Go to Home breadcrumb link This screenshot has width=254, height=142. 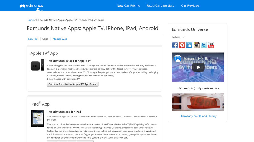click(30, 20)
